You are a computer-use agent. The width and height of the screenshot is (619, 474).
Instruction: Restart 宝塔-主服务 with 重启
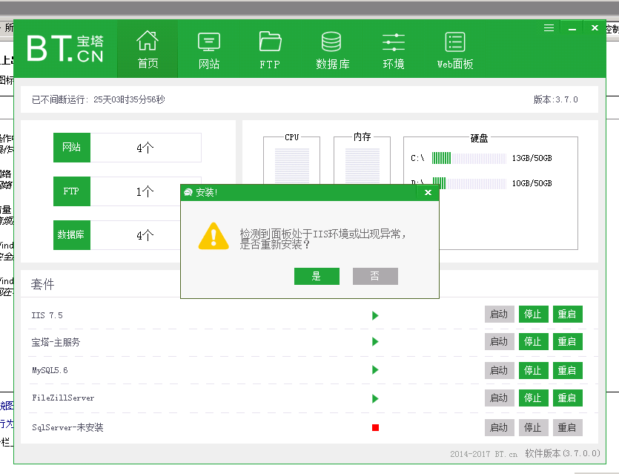tap(567, 342)
